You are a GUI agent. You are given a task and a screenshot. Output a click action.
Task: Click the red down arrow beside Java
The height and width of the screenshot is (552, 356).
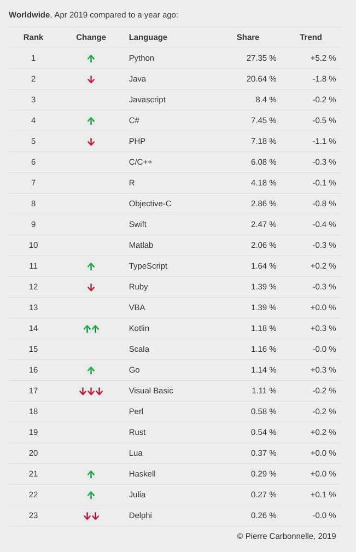point(91,79)
